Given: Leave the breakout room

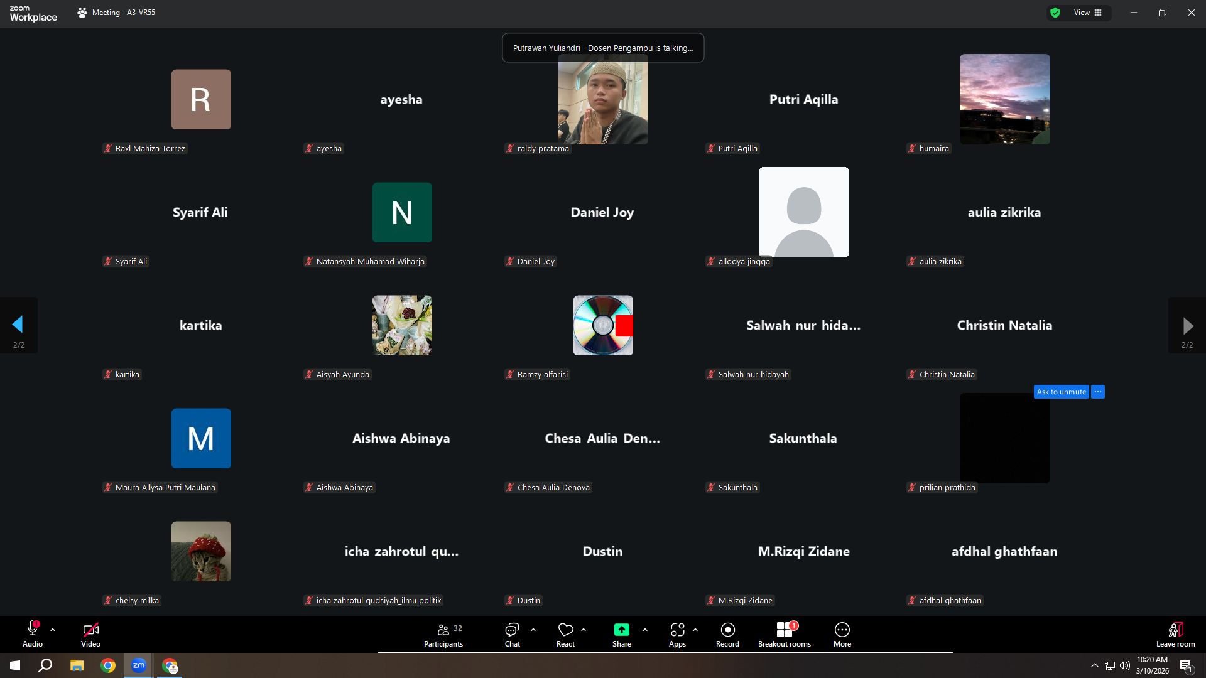Looking at the screenshot, I should pyautogui.click(x=1175, y=635).
